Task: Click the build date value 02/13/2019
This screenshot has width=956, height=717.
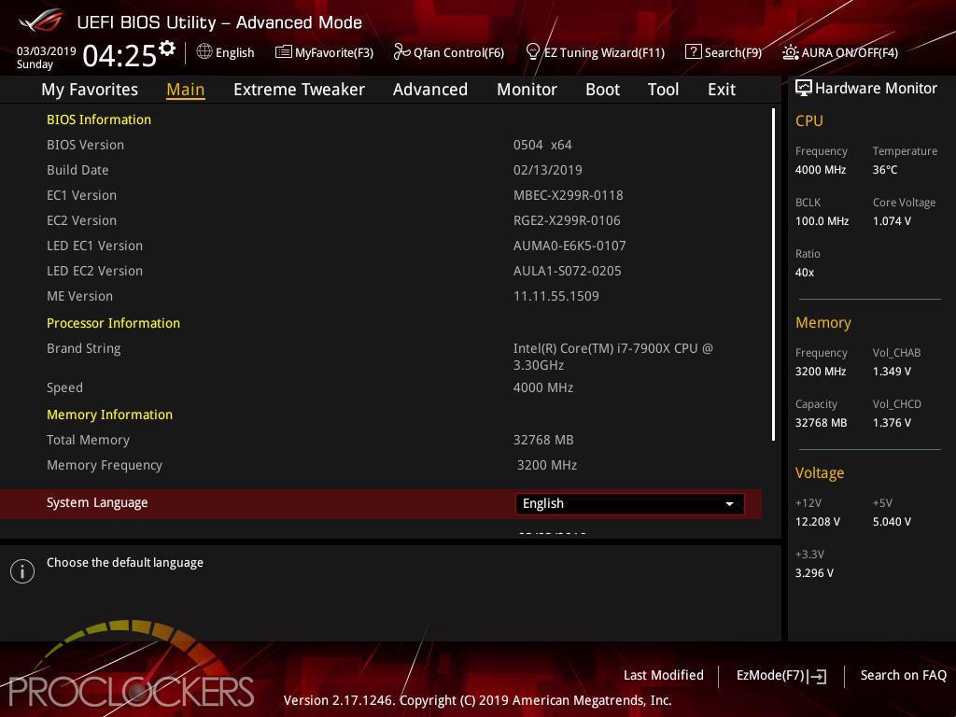Action: point(547,170)
